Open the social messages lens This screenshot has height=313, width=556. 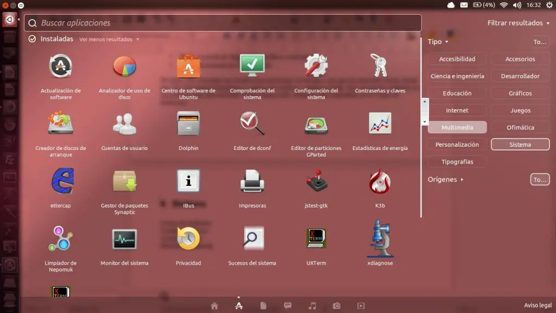[x=288, y=305]
